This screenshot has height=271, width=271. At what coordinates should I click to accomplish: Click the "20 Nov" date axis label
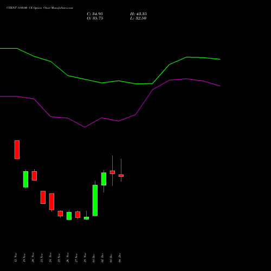[x=33, y=257]
